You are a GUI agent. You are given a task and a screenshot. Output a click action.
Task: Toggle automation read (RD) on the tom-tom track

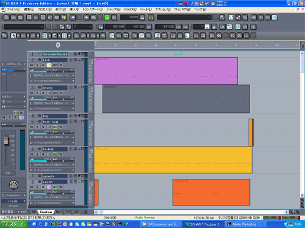click(55, 127)
